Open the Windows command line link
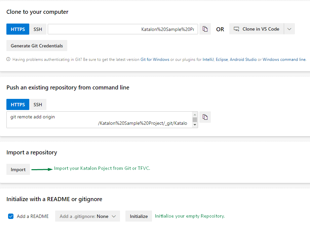Image resolution: width=310 pixels, height=226 pixels. pos(284,60)
